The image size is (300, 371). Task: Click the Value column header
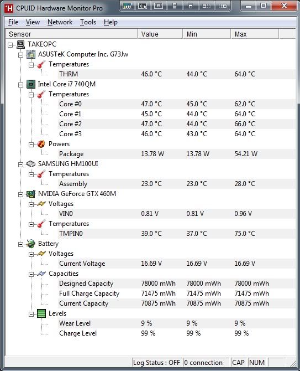pos(160,34)
